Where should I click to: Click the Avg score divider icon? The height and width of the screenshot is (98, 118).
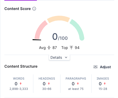click(x=49, y=48)
